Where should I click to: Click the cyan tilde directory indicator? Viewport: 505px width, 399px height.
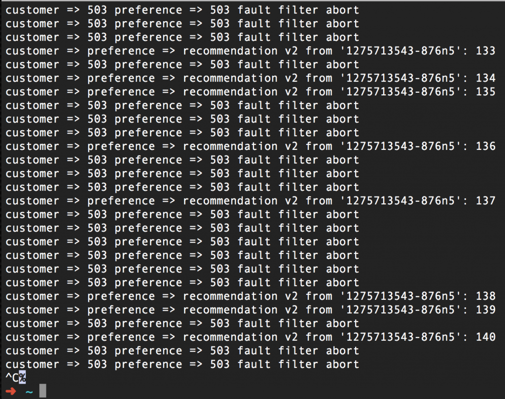click(x=29, y=391)
